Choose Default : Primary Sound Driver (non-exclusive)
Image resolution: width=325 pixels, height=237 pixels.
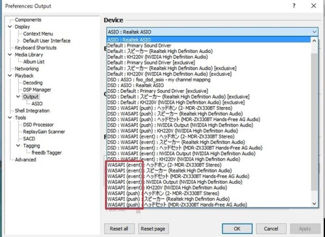click(209, 46)
